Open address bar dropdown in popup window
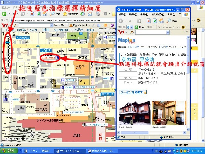 [x=132, y=27]
